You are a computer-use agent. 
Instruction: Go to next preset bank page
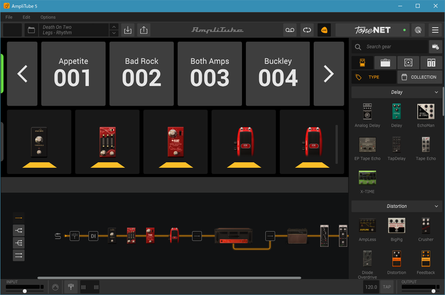coord(329,74)
